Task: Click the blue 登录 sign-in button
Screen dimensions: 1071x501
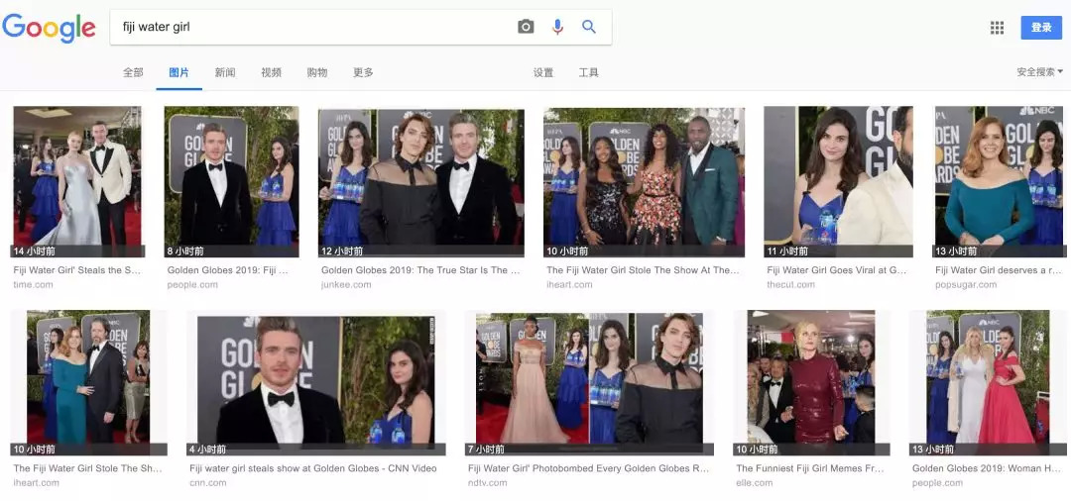Action: tap(1041, 28)
